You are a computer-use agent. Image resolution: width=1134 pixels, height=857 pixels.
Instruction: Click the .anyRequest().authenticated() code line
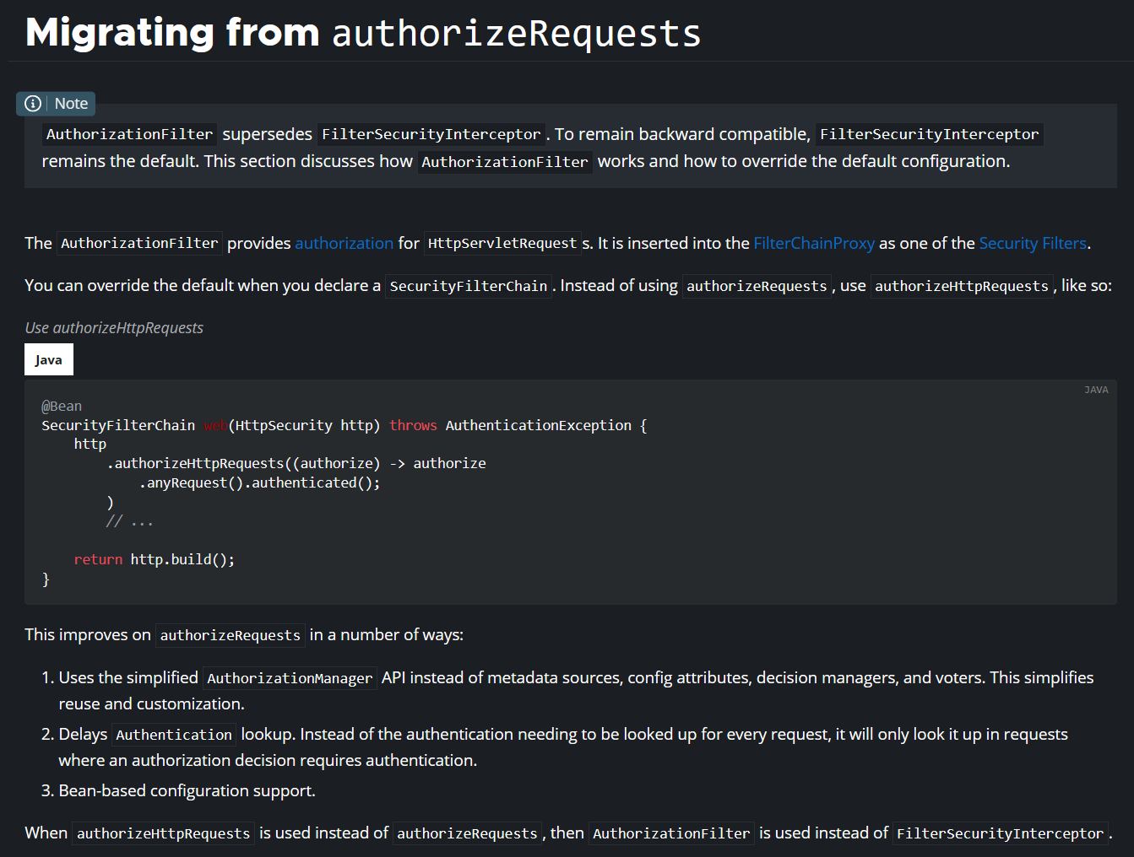click(x=260, y=483)
